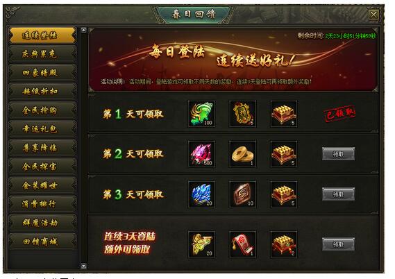Click the sidebar scrollbar down arrow
Image resolution: width=395 pixels, height=279 pixels.
point(83,266)
